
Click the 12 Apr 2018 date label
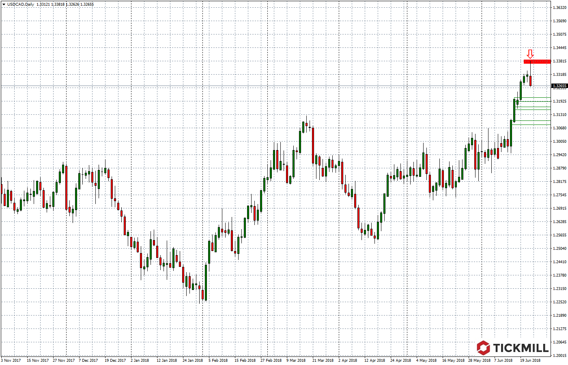click(x=374, y=360)
